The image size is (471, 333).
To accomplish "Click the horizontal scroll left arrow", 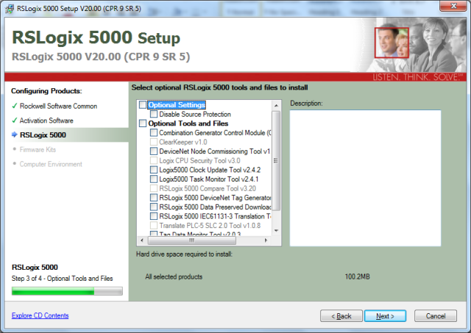I will (142, 240).
